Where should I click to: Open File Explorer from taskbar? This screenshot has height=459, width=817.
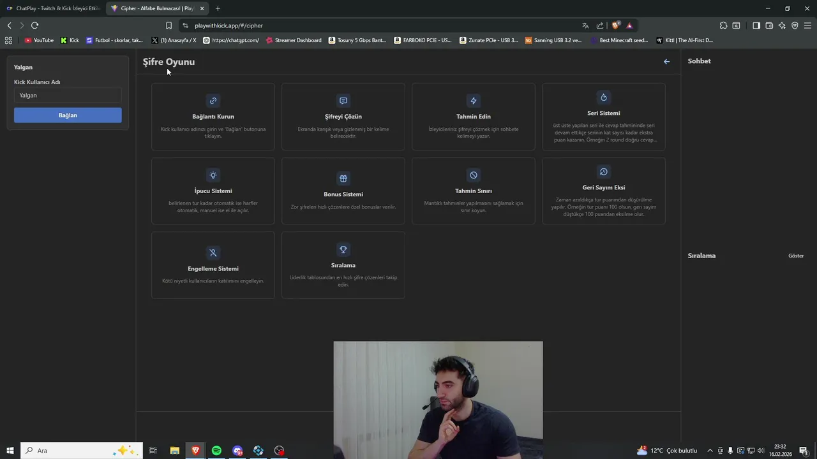(x=174, y=451)
